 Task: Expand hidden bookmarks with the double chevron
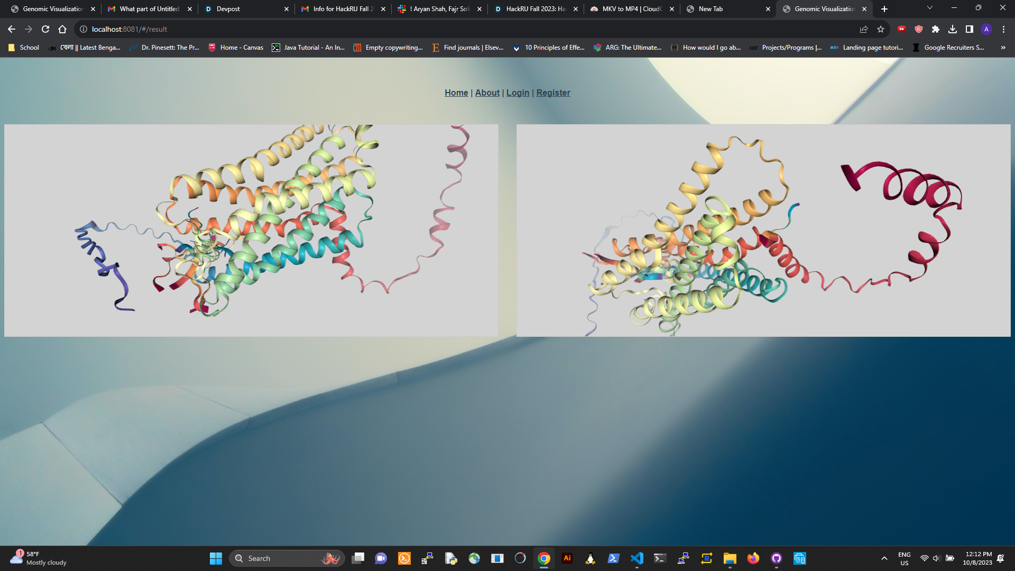(1003, 48)
